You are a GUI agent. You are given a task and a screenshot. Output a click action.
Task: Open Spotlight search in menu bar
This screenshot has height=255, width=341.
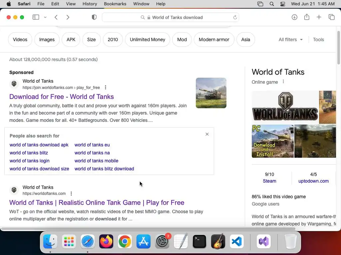pos(272,4)
